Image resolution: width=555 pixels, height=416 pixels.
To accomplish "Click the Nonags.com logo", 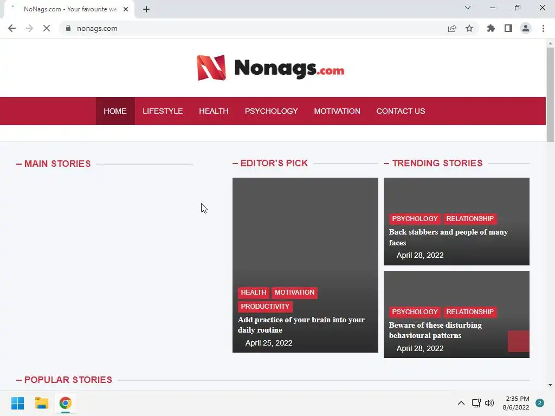I will tap(270, 68).
